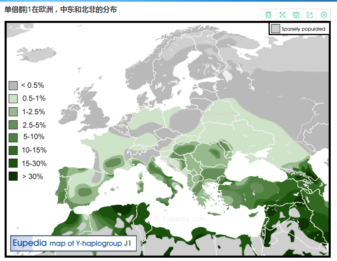Click the title '单倍群1在欧洲，中东和北非的分布'
Viewport: 337px width, 261px height.
61,10
